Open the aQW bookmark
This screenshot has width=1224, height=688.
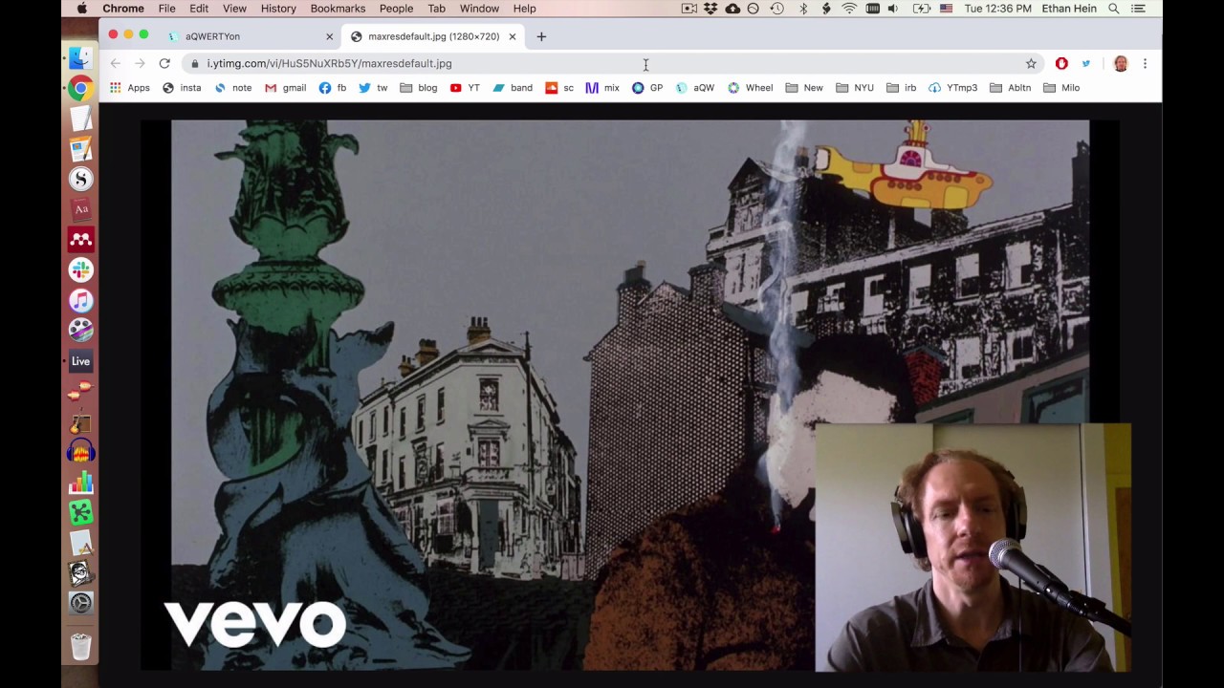coord(695,88)
